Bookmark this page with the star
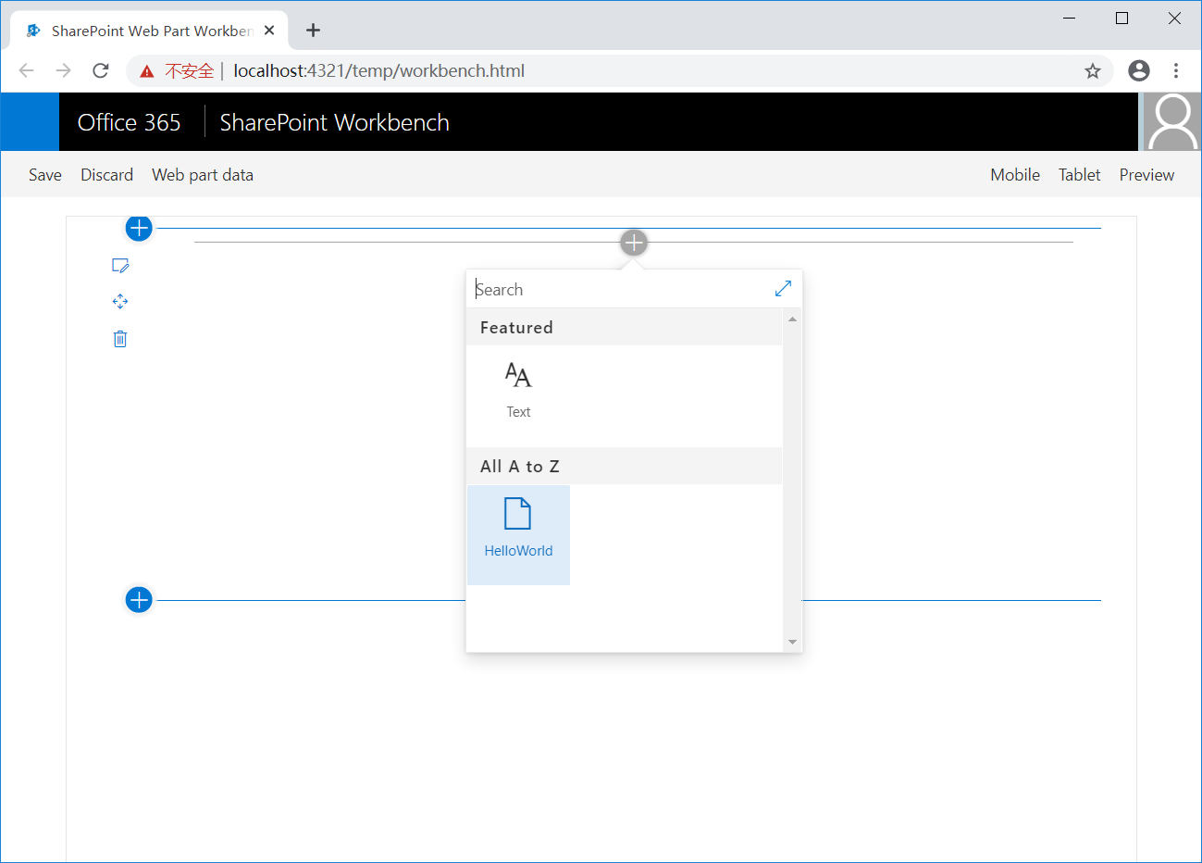Viewport: 1202px width, 863px height. point(1093,70)
